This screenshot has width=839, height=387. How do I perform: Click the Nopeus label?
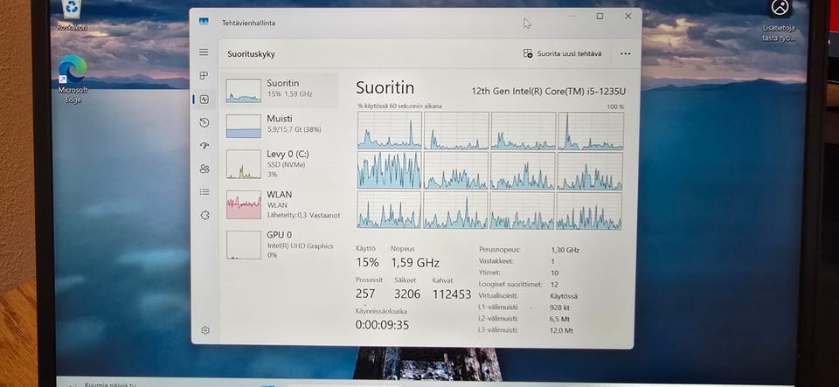(x=402, y=249)
